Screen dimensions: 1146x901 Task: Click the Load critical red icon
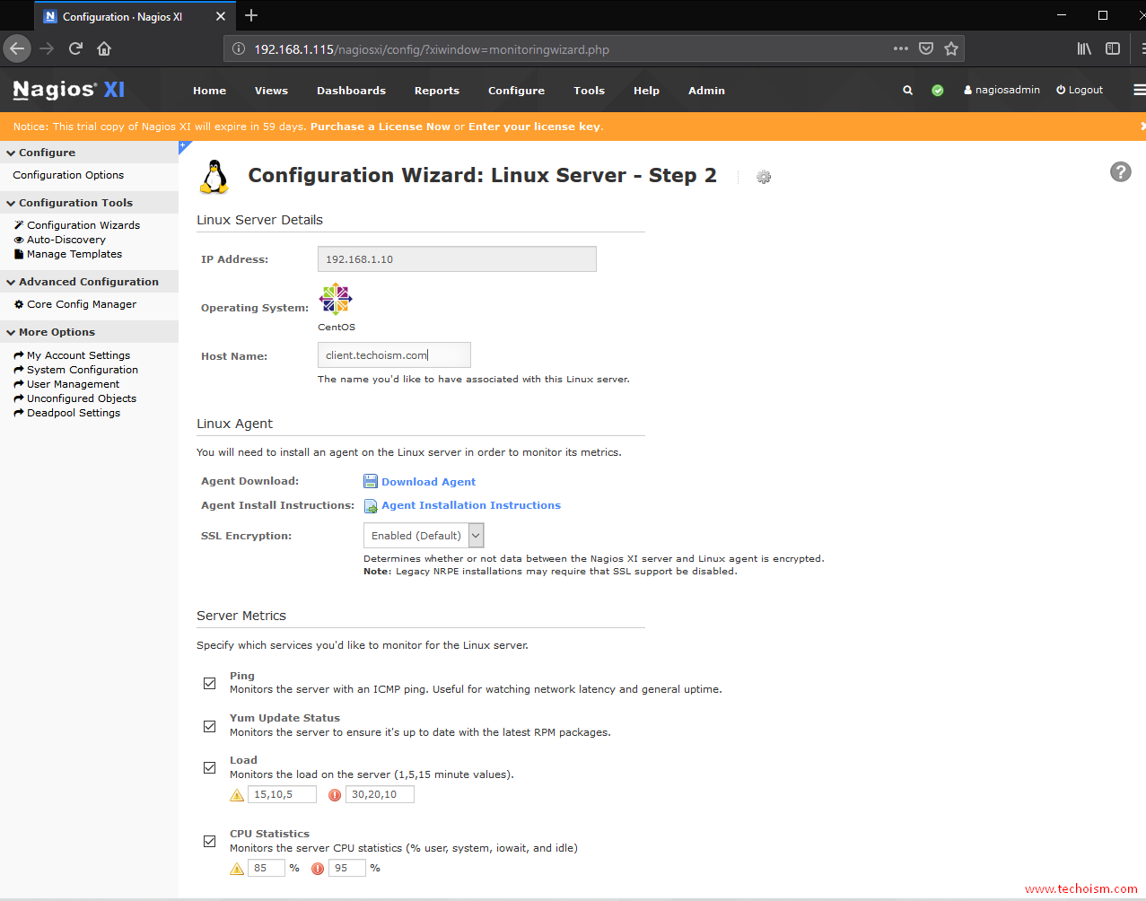(x=335, y=795)
